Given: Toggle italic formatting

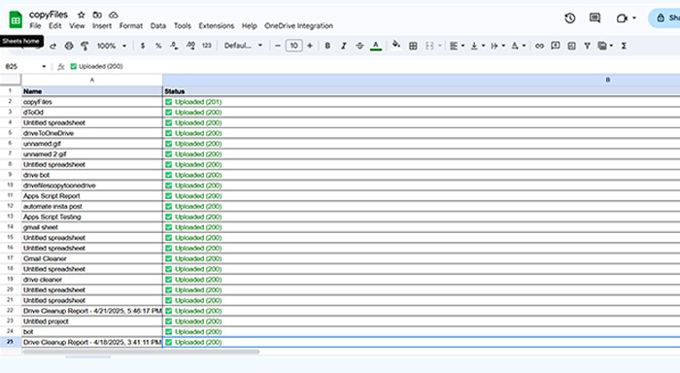Looking at the screenshot, I should coord(344,46).
